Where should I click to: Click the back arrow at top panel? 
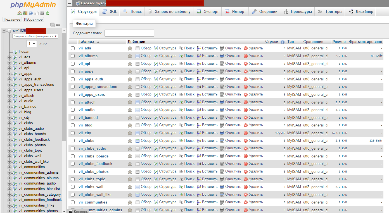[x=70, y=3]
